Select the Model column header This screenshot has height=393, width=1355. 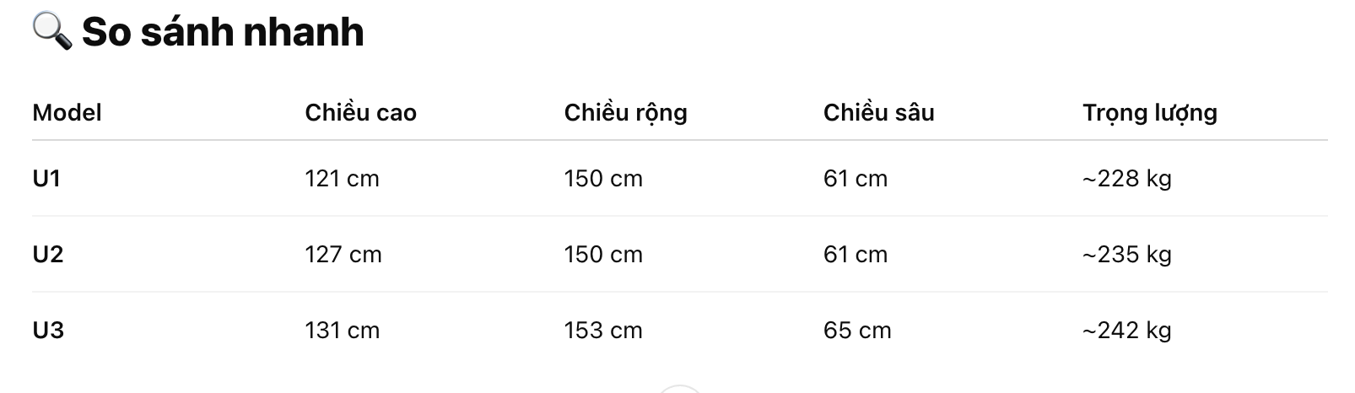coord(67,112)
